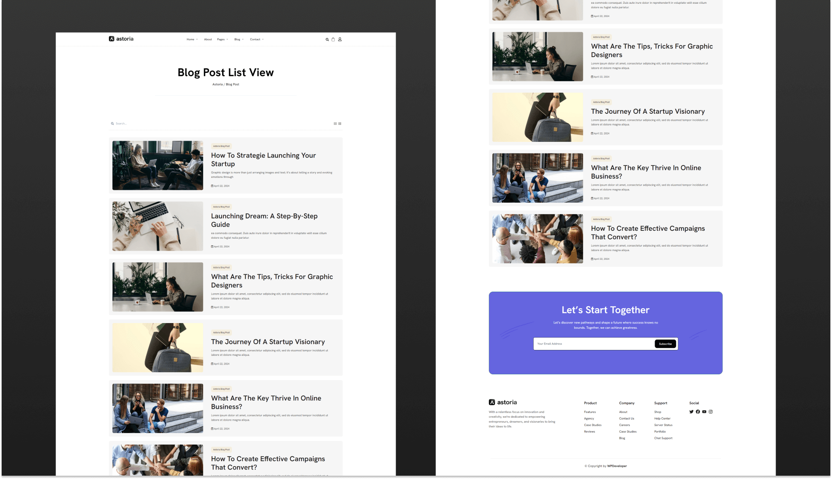Viewport: 832px width, 479px height.
Task: Open 'Launching Dream: A Step-By-Step Guide' post title
Action: [264, 220]
